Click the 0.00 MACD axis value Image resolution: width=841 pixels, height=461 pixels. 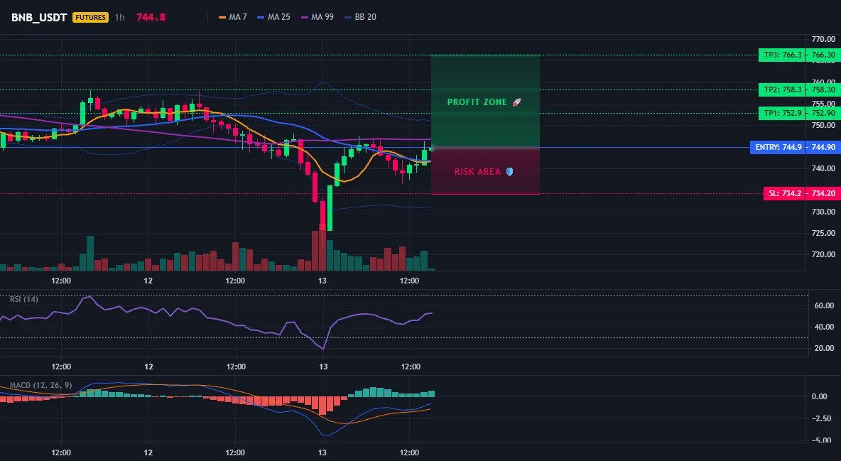tap(819, 396)
